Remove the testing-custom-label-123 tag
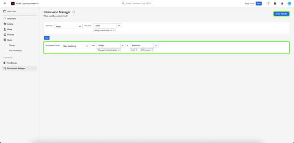Image resolution: width=294 pixels, height=143 pixels. [114, 30]
